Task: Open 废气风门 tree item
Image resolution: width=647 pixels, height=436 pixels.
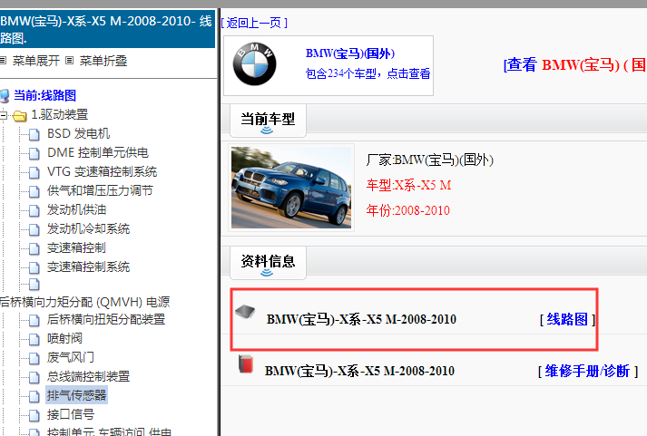Action: [x=71, y=357]
